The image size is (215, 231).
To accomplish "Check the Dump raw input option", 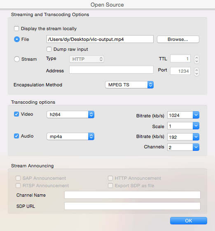I will coord(49,49).
